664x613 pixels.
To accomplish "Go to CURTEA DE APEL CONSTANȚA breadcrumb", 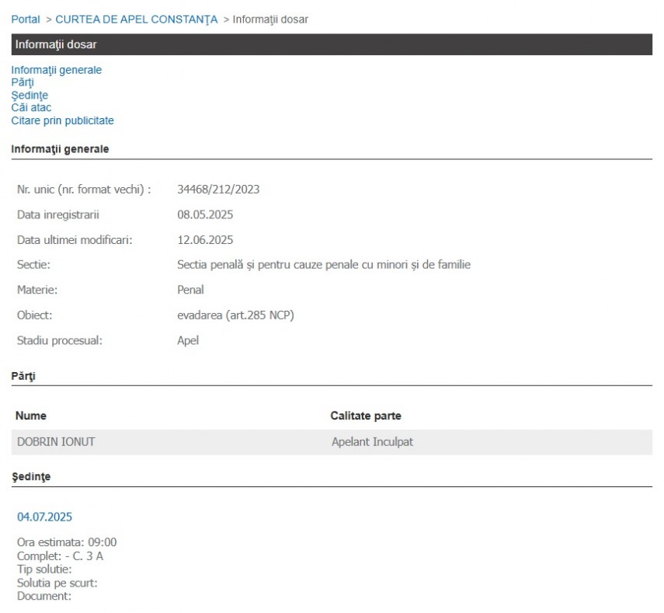I will (137, 19).
